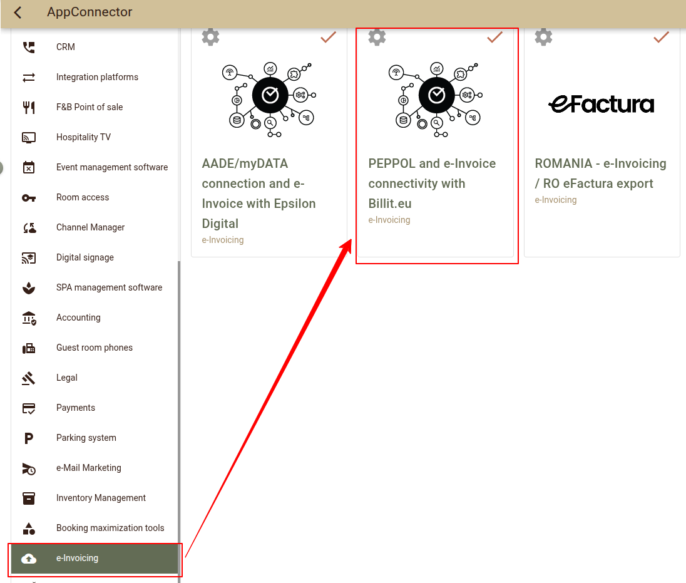Open Booking maximization tools category
Image resolution: width=686 pixels, height=583 pixels.
pyautogui.click(x=95, y=529)
